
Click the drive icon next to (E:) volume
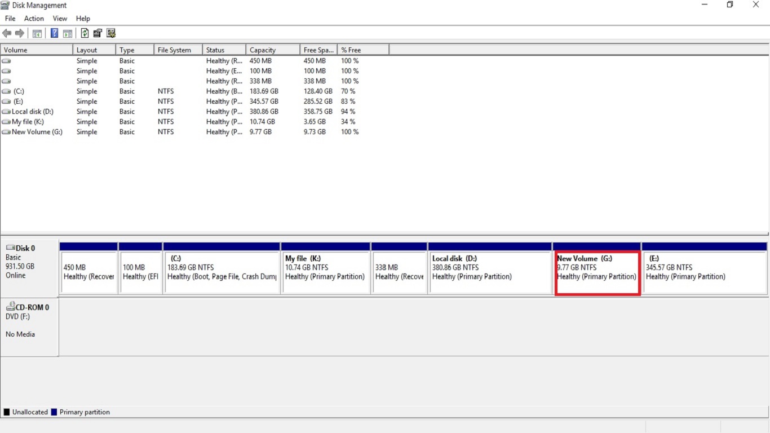6,101
